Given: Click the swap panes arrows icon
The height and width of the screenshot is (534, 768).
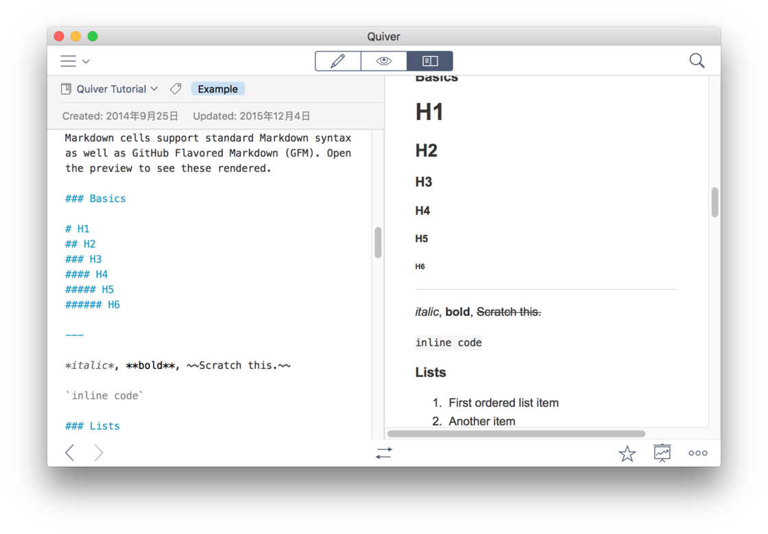Looking at the screenshot, I should click(384, 453).
